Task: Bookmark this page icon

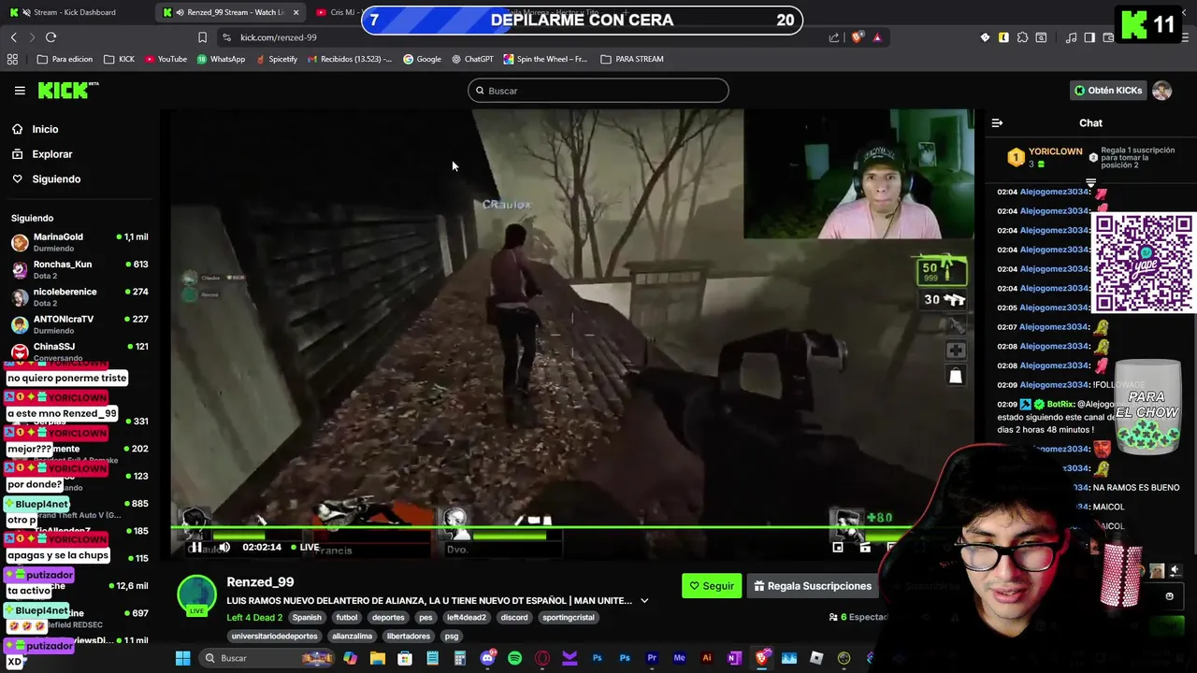Action: (202, 37)
